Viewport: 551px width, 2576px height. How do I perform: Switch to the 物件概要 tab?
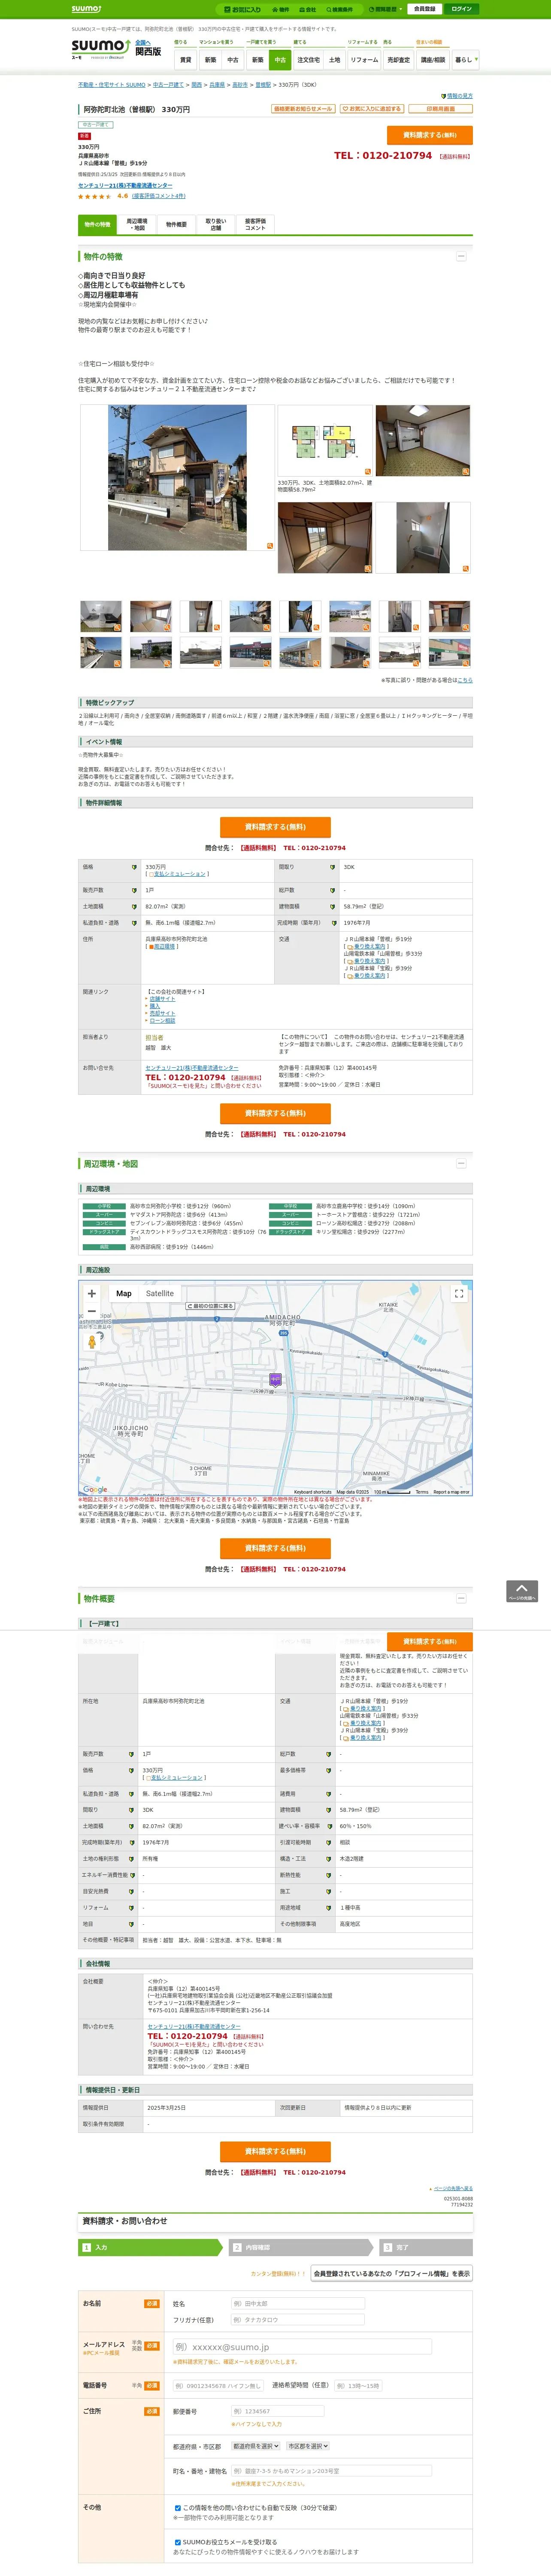click(x=176, y=224)
